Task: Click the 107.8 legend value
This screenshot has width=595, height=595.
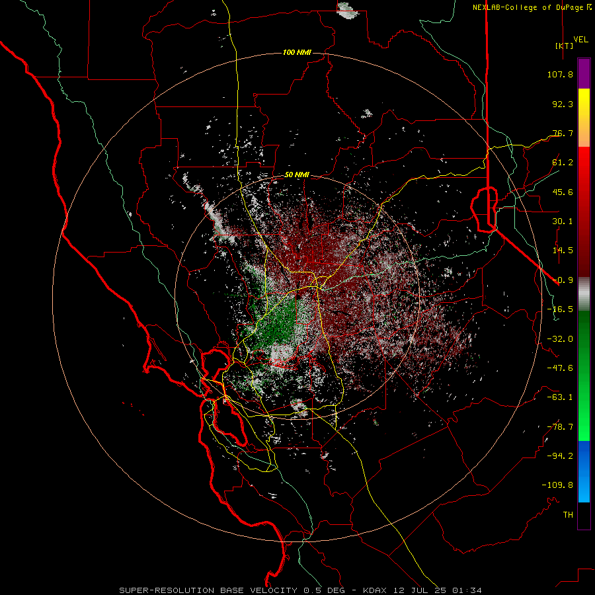Action: click(x=560, y=74)
